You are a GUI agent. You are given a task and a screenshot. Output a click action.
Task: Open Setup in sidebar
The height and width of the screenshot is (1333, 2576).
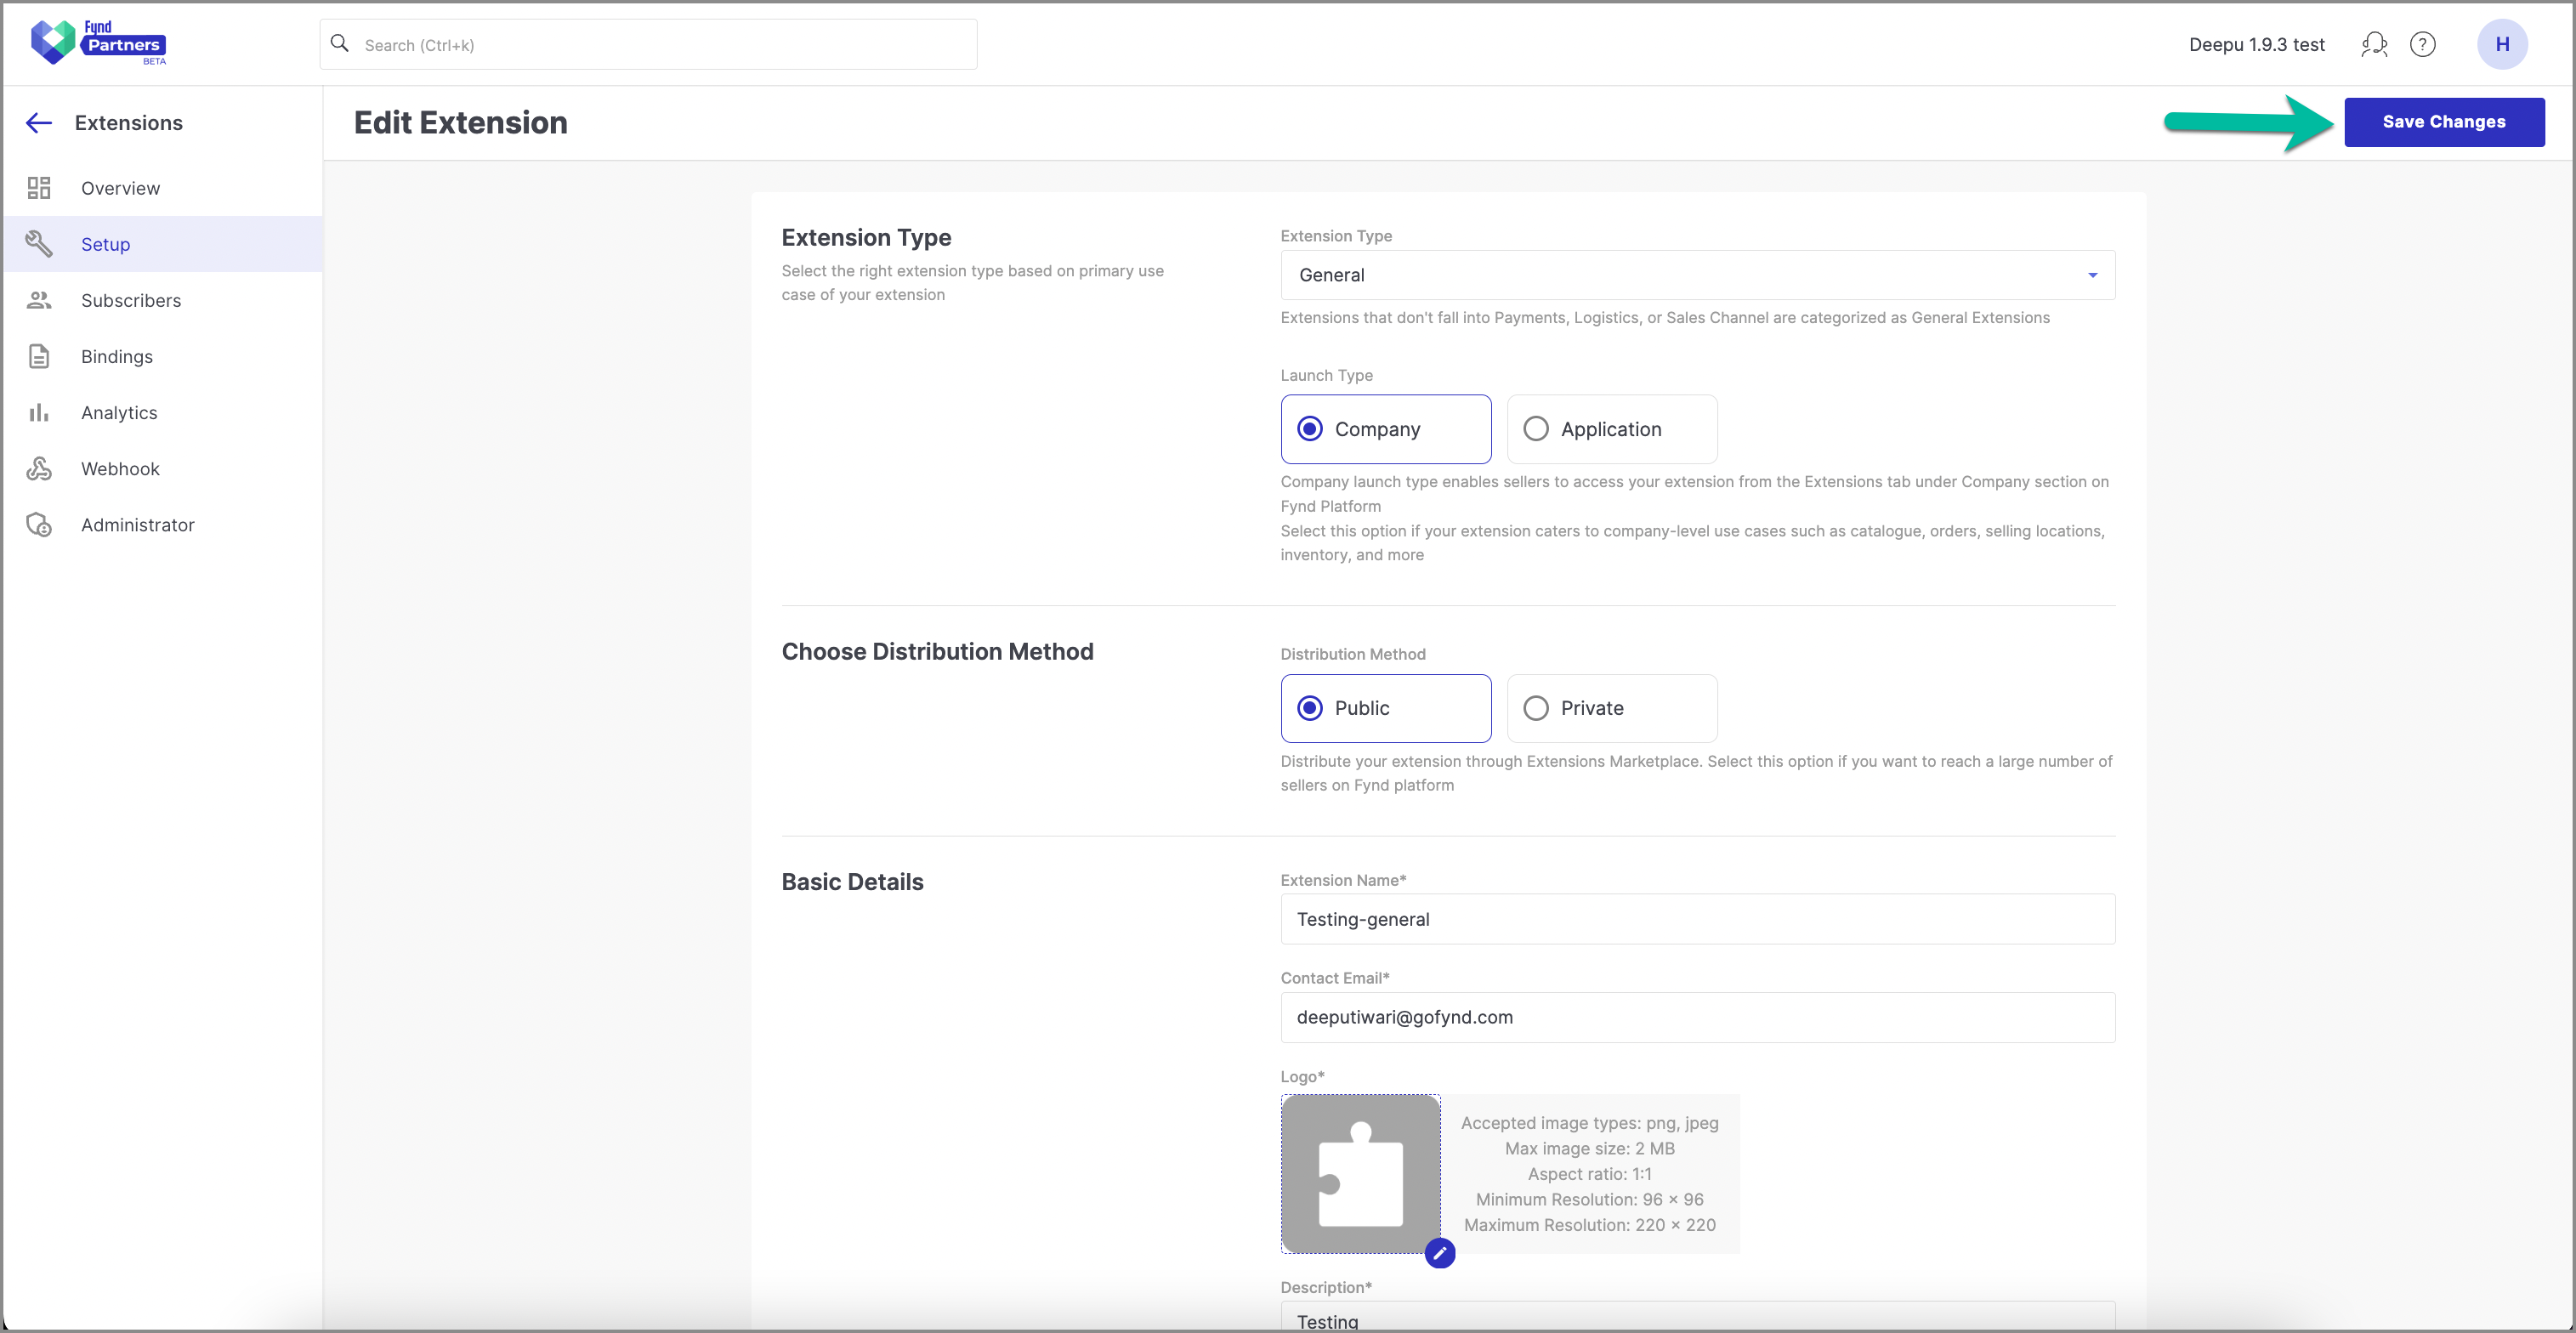point(163,244)
